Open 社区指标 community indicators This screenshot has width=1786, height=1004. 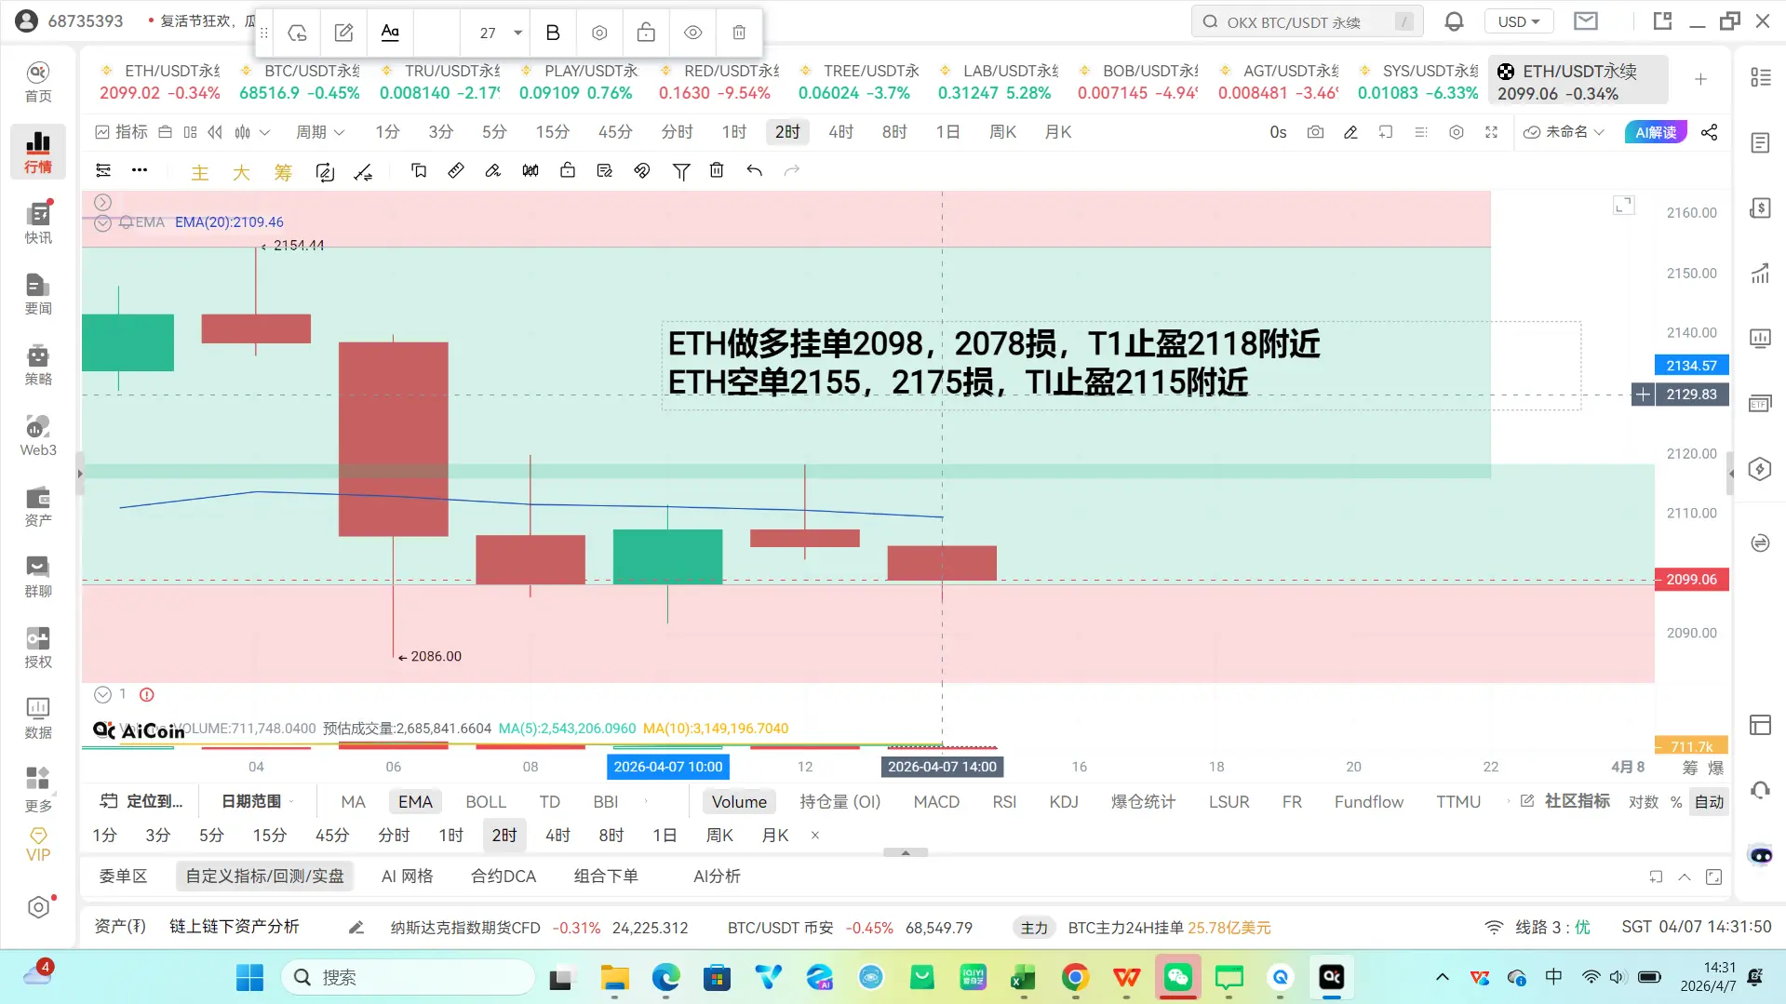coord(1565,801)
